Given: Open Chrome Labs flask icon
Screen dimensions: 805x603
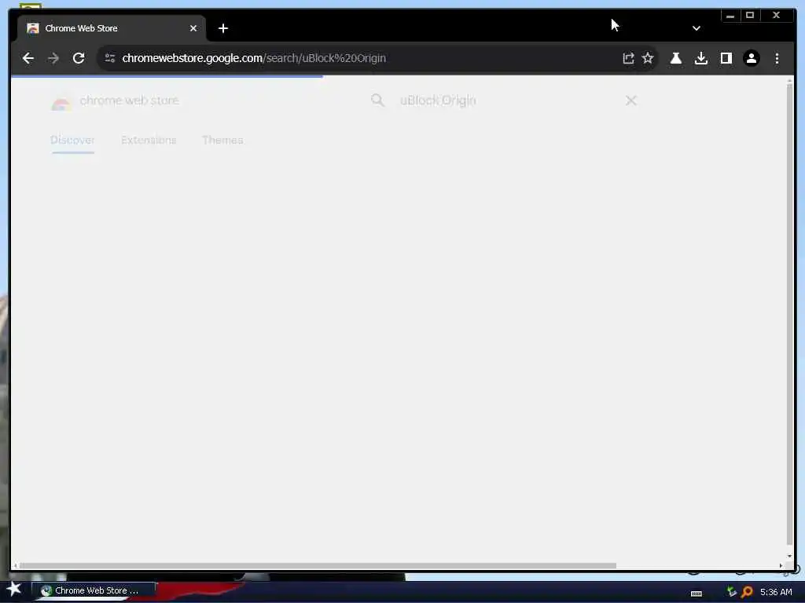Looking at the screenshot, I should (676, 58).
